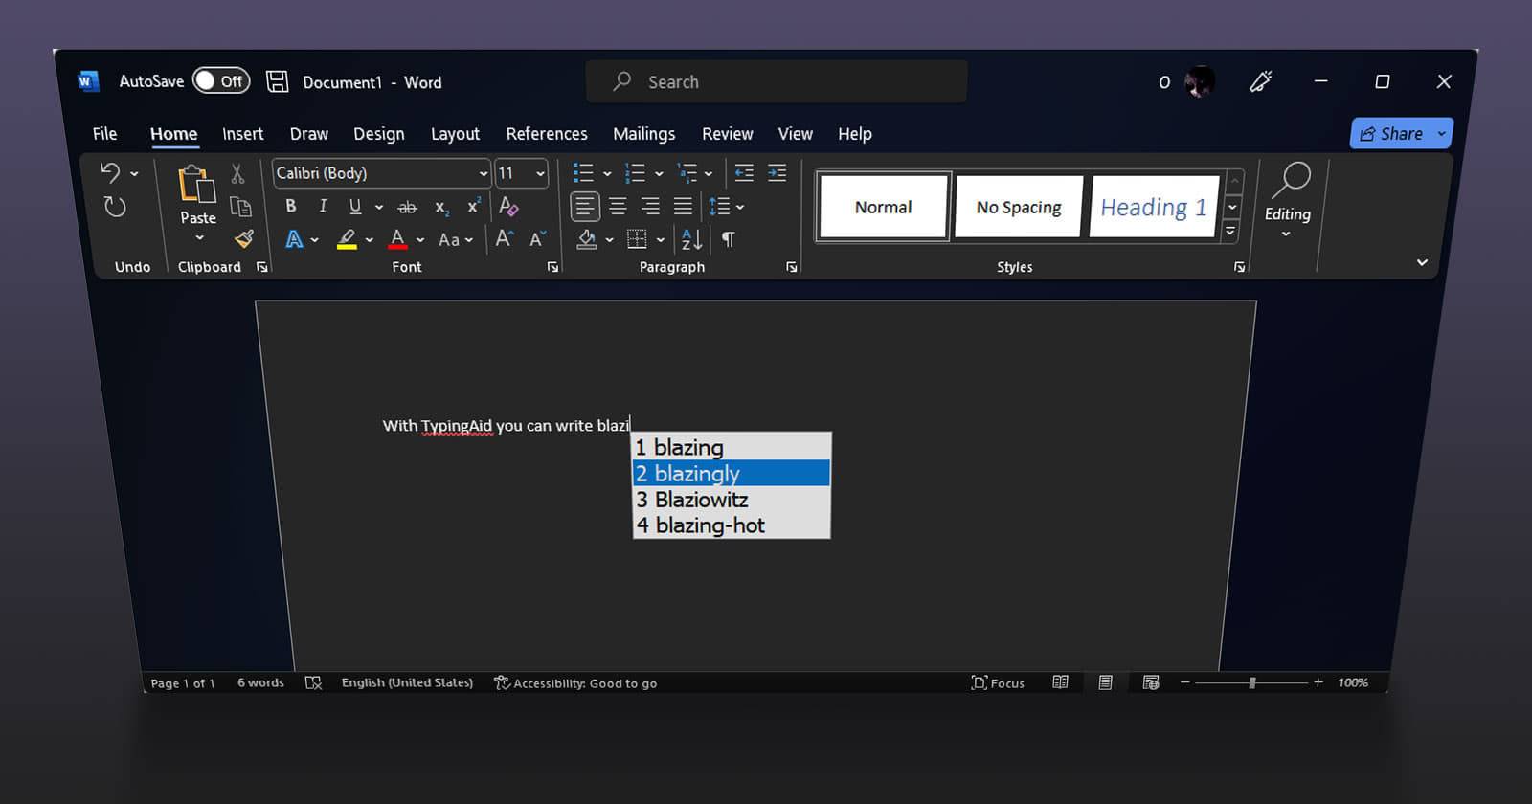Screen dimensions: 1532x804
Task: Toggle Align Left paragraph button
Action: 584,206
